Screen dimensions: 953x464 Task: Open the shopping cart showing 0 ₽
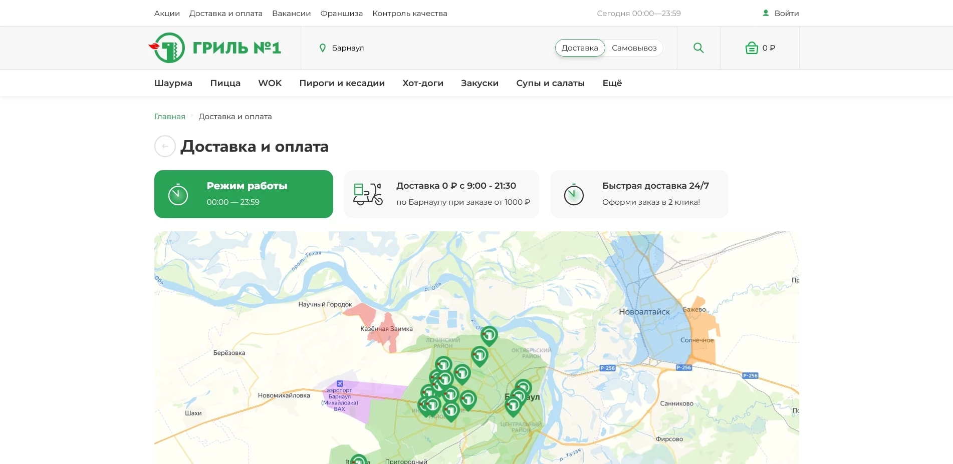click(x=760, y=48)
